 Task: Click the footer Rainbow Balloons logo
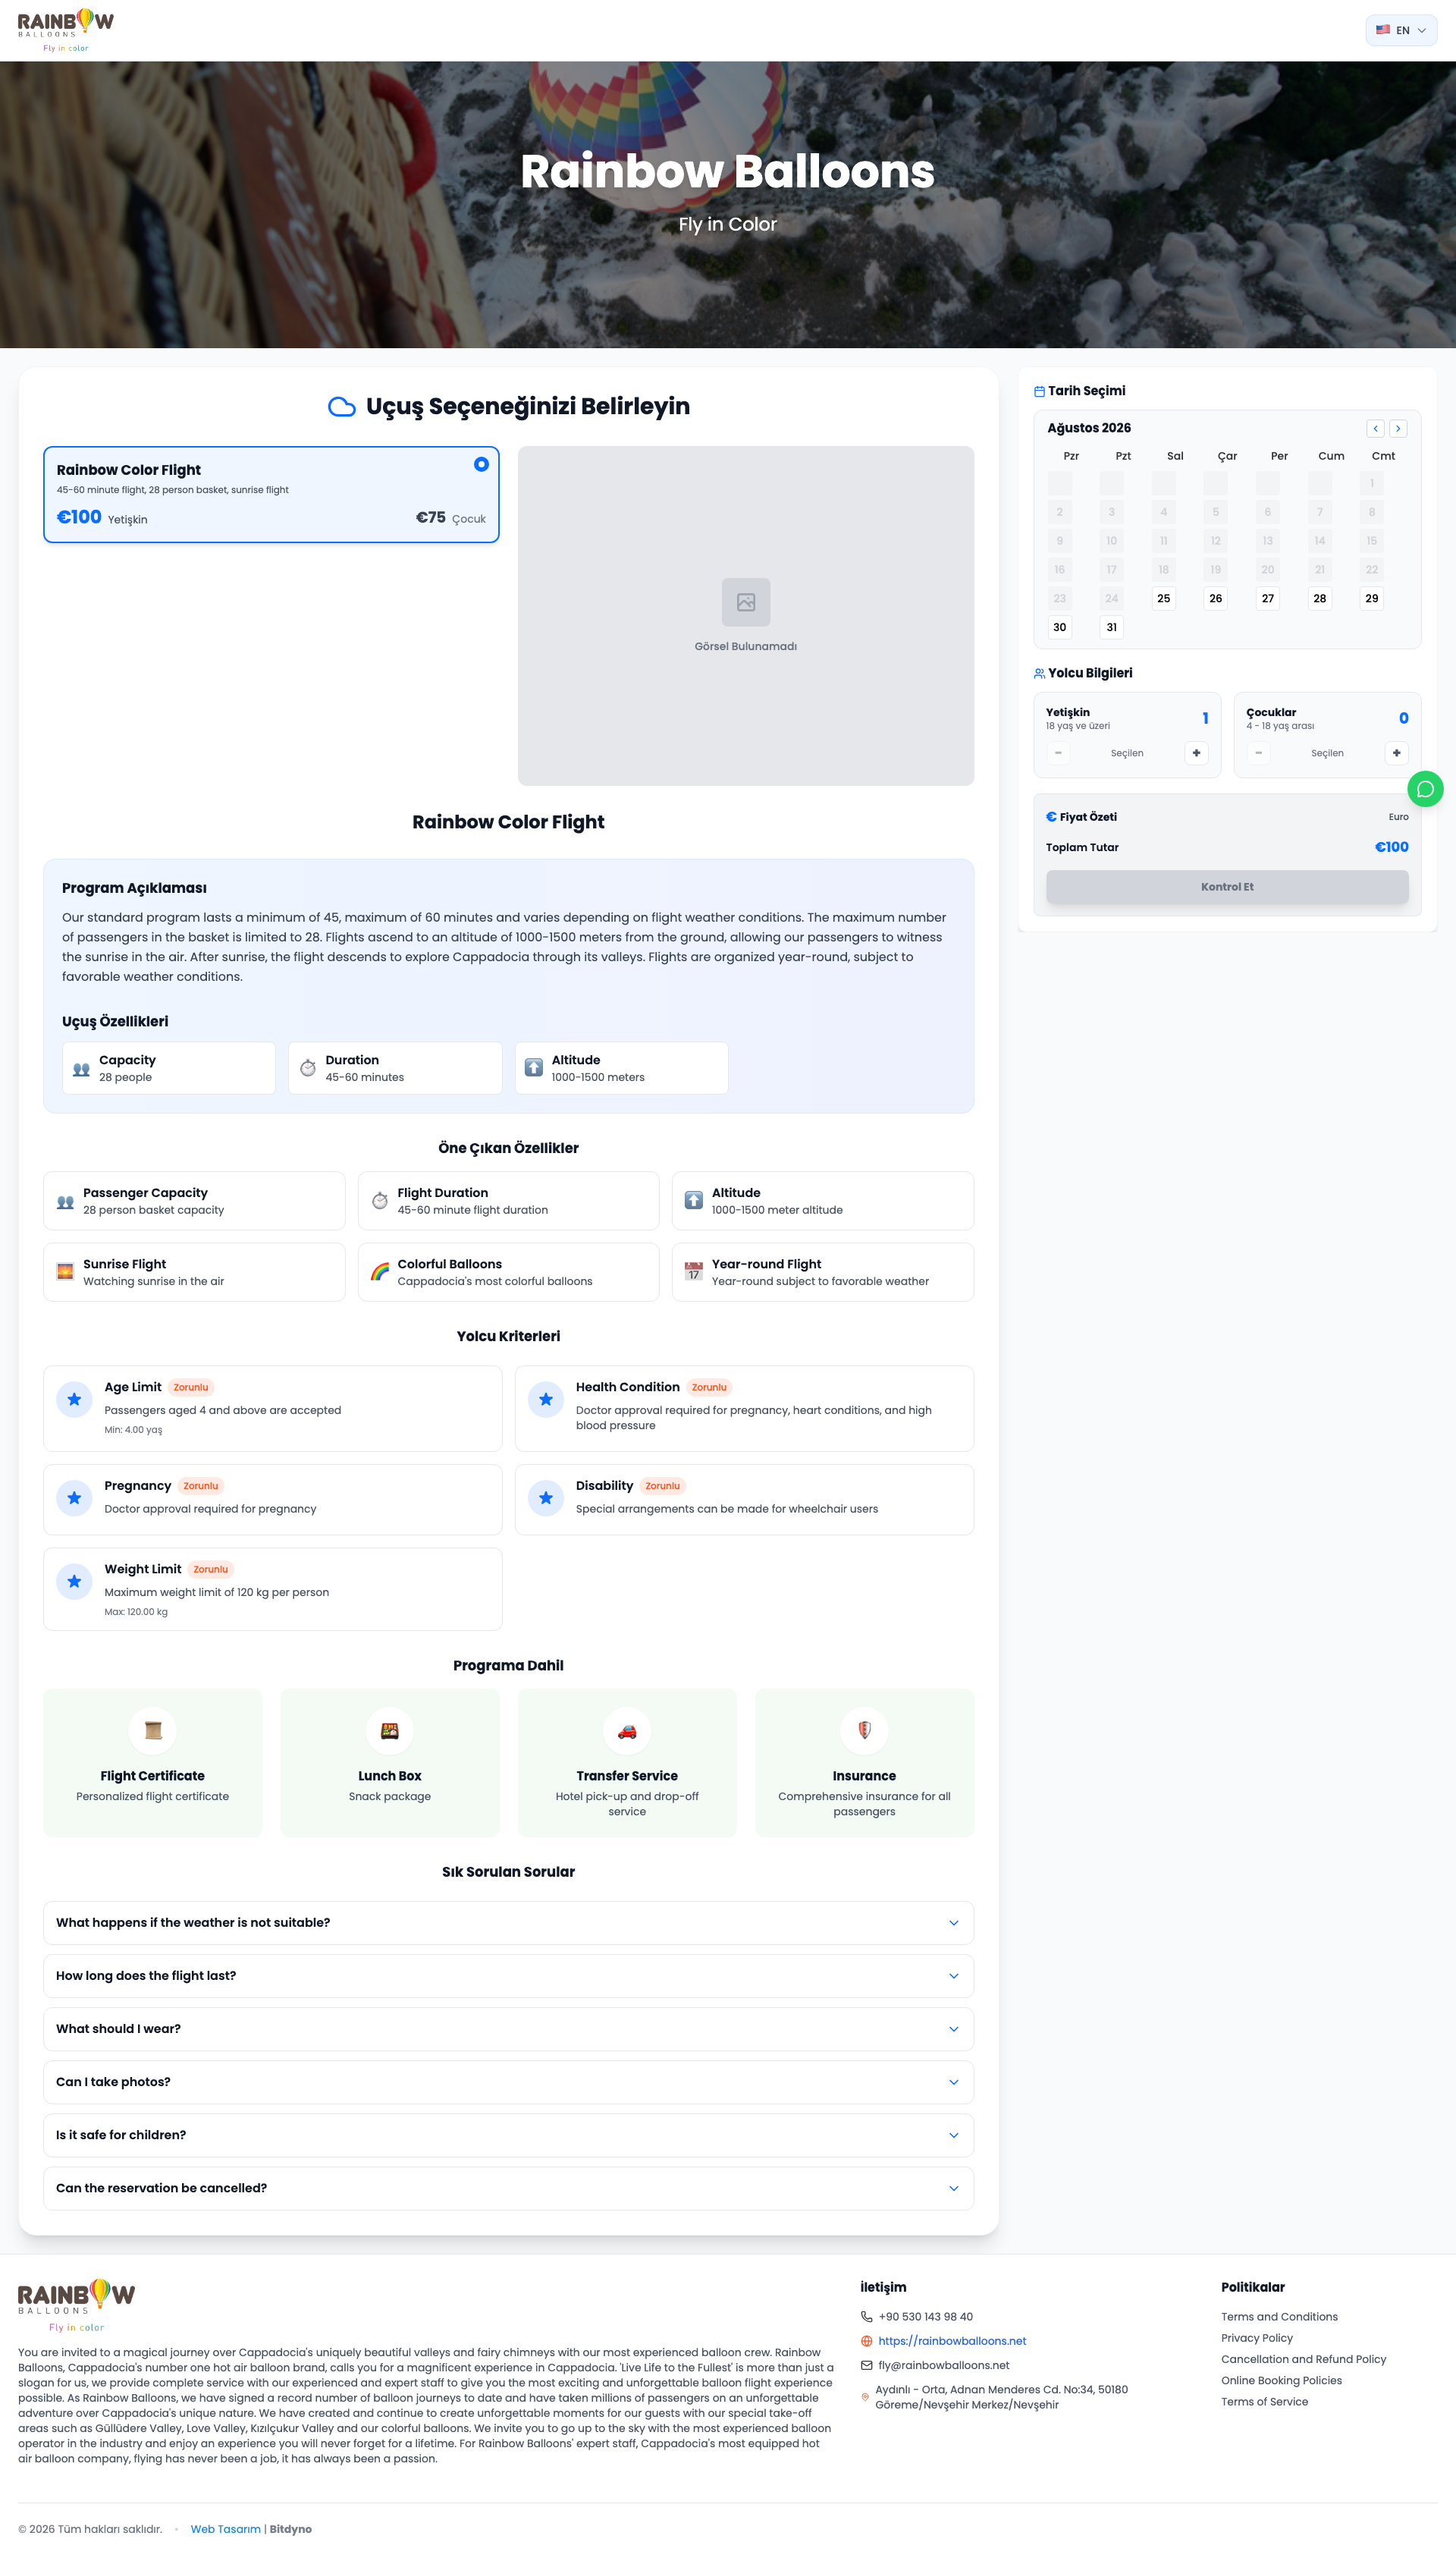point(76,2305)
